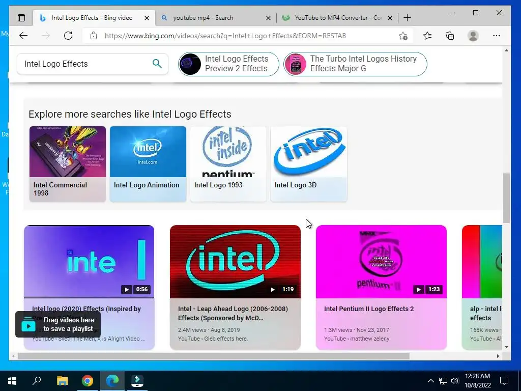Click Explore more searches like Intel Logo Effects heading
Screen dimensions: 521x391
(x=130, y=114)
